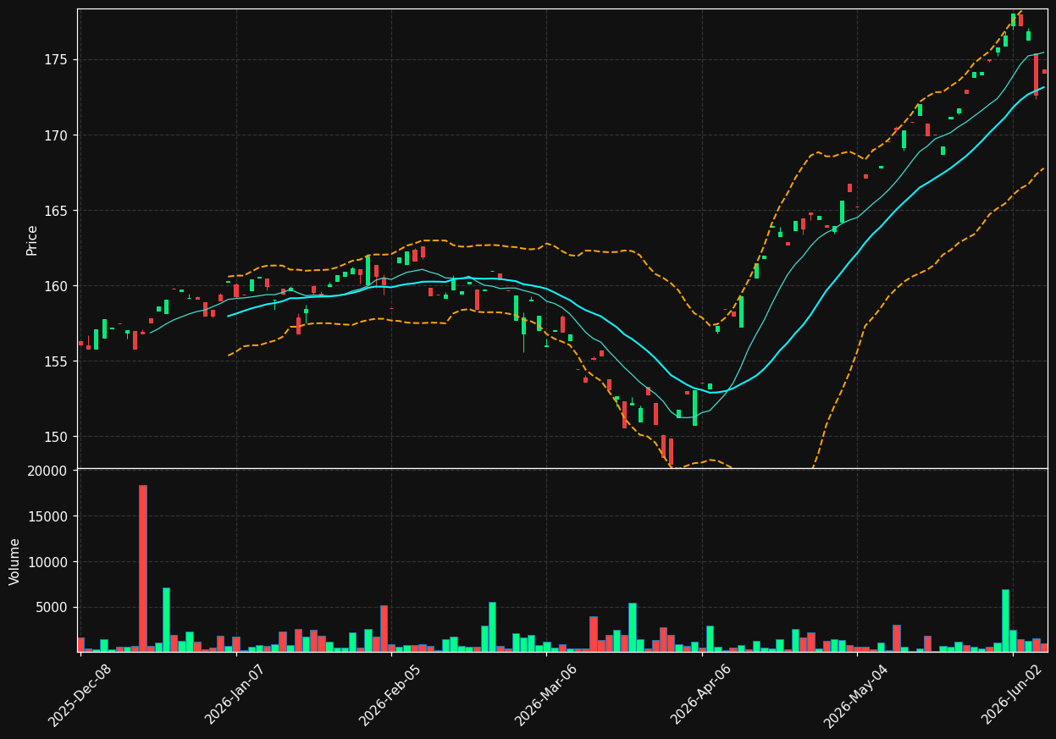Viewport: 1056px width, 739px height.
Task: Click the 165 price tick label
Action: [x=56, y=211]
